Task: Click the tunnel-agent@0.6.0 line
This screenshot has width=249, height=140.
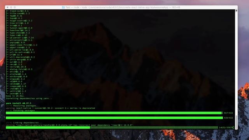Action: tap(21, 28)
